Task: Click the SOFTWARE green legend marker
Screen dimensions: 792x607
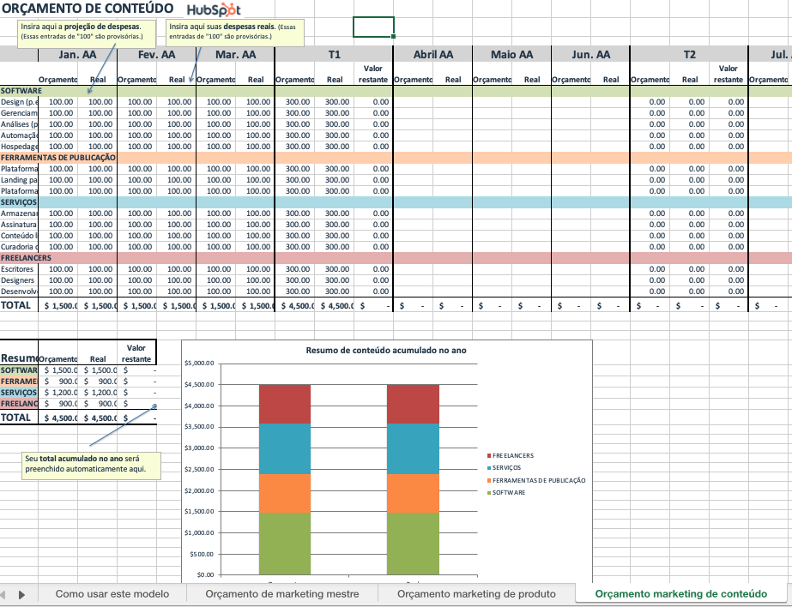Action: pyautogui.click(x=488, y=493)
